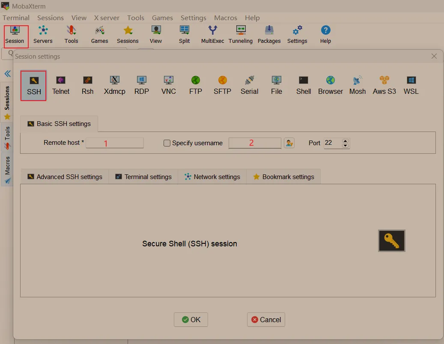Open the Sessions vertical sidebar tab
This screenshot has width=444, height=344.
(x=7, y=102)
